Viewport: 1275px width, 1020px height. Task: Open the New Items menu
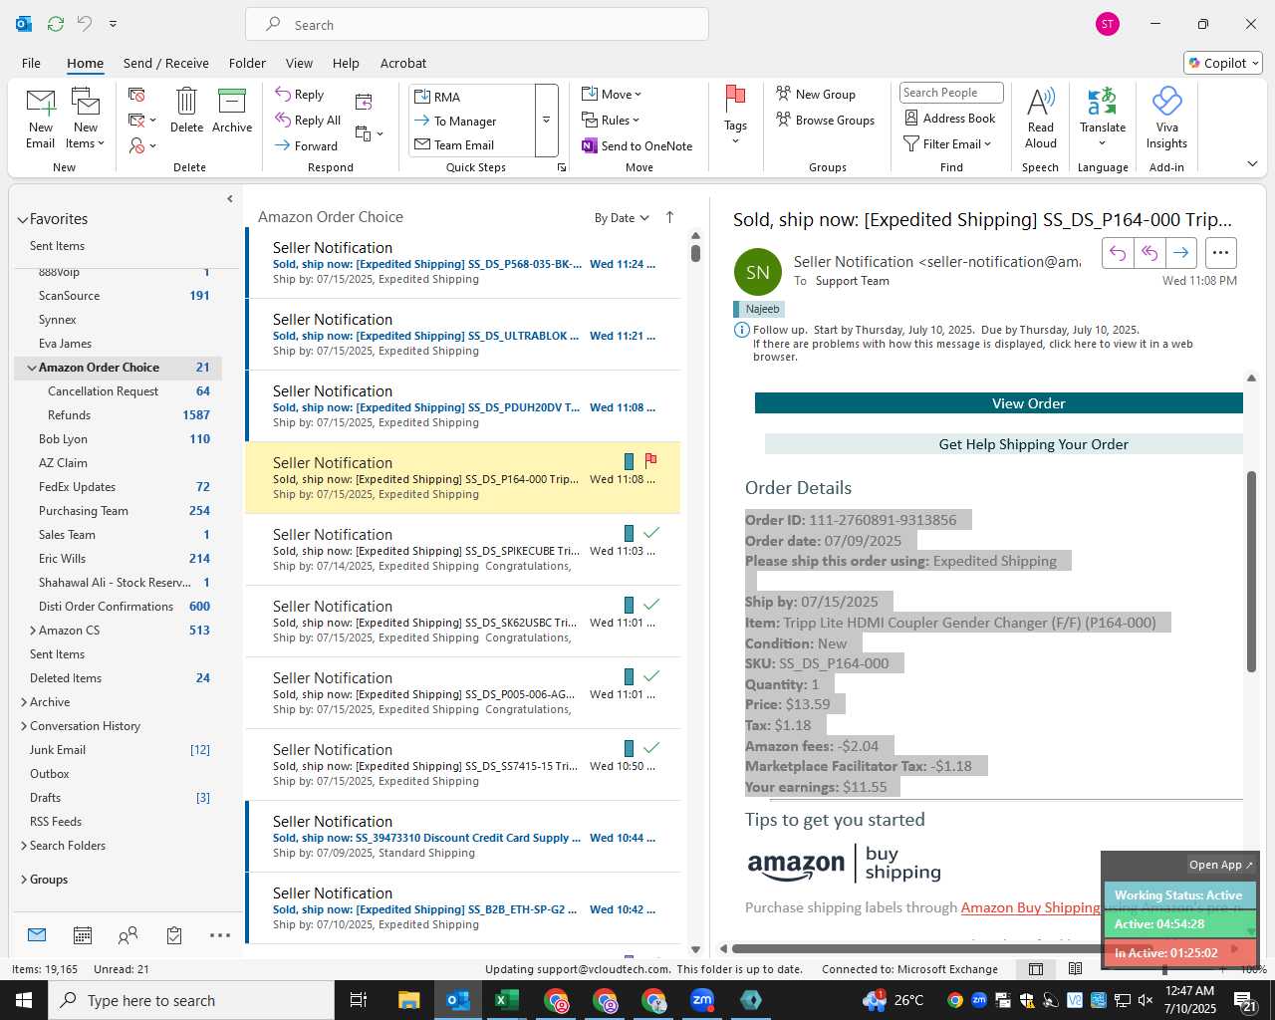coord(86,119)
